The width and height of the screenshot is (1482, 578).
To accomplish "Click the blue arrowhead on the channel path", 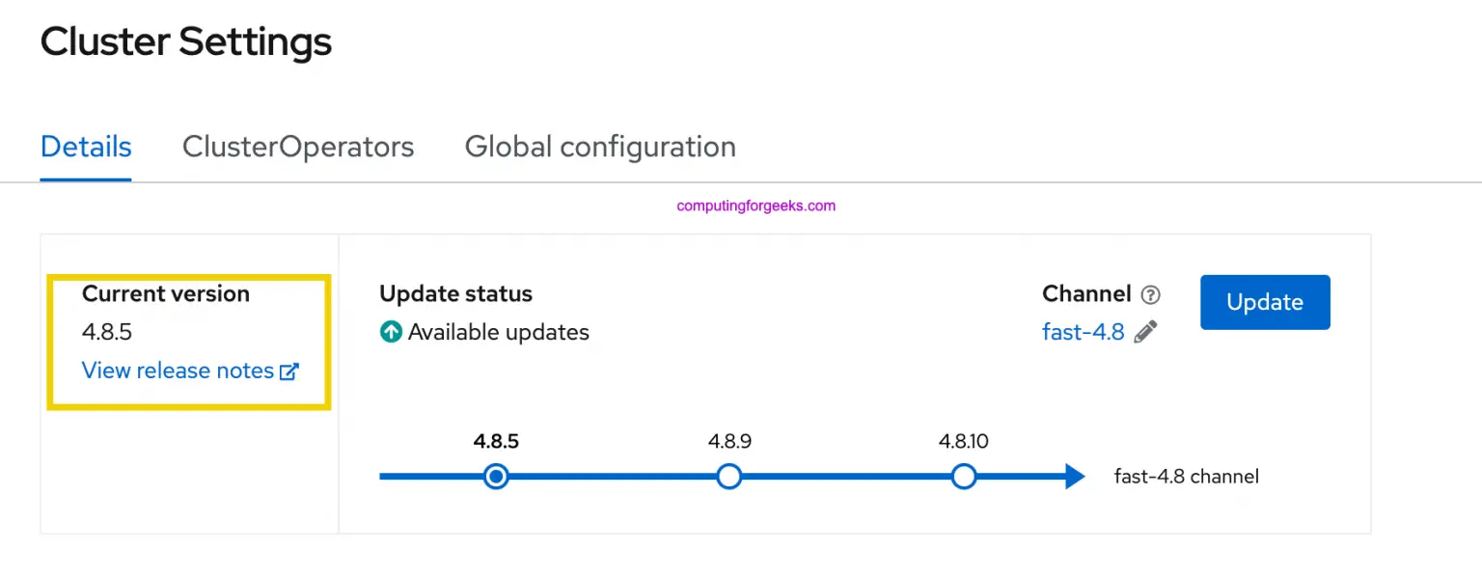I will point(1071,476).
